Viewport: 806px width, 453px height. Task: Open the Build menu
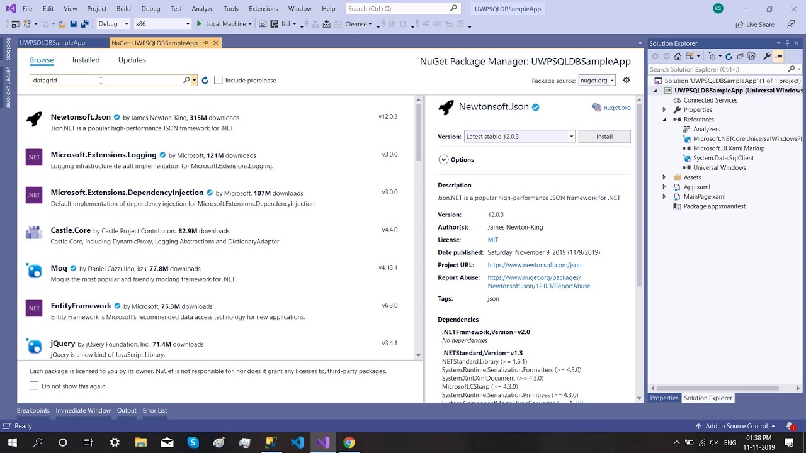123,9
